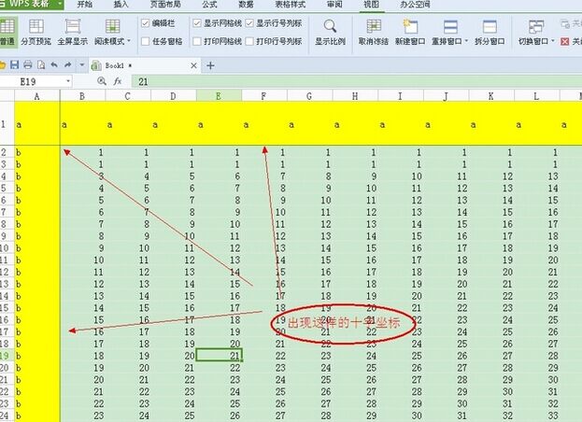Viewport: 582px width, 422px height.
Task: Open Page Break Preview (分页预览)
Action: (36, 32)
